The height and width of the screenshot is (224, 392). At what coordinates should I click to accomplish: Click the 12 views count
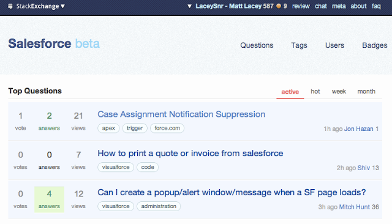pos(78,200)
